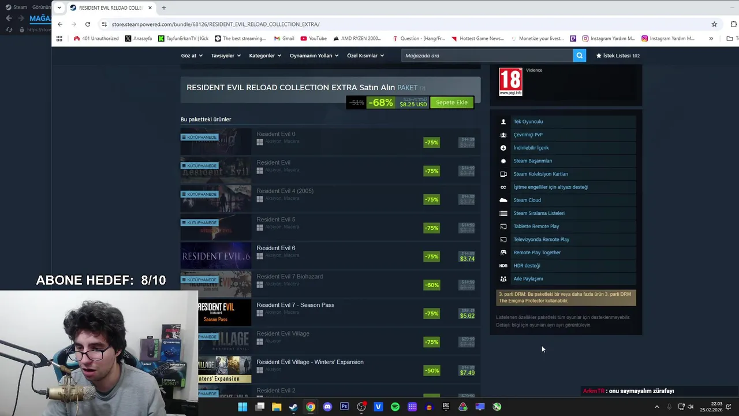The image size is (739, 416).
Task: Open the AMD RYZEN 2000 bookmark
Action: (x=357, y=39)
